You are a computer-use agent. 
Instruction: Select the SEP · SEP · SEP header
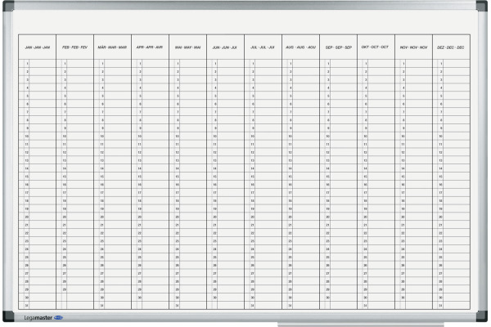point(339,47)
